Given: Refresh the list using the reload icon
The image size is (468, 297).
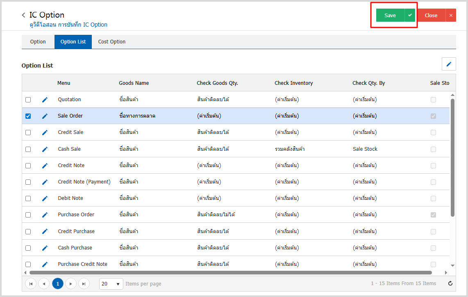Looking at the screenshot, I should coord(450,283).
